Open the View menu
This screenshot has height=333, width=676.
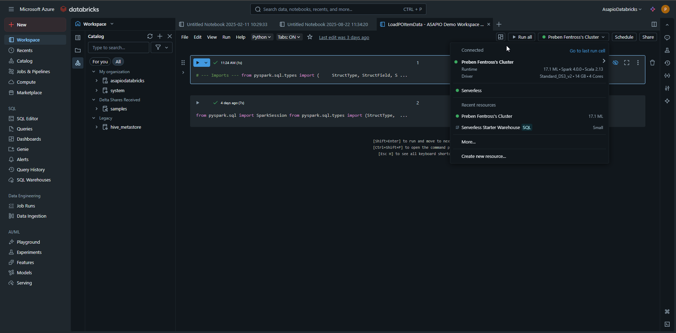[x=212, y=37]
